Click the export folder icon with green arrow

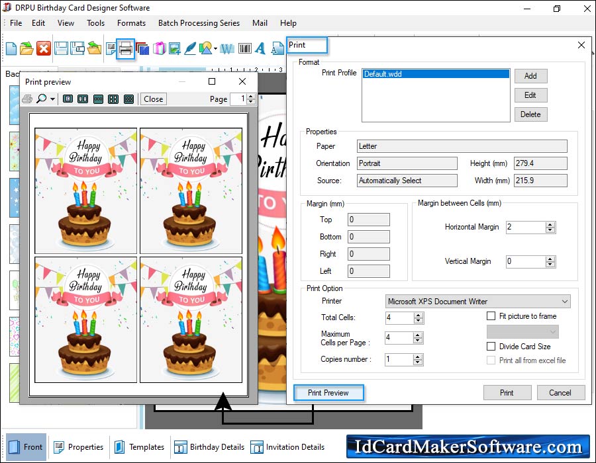click(94, 48)
